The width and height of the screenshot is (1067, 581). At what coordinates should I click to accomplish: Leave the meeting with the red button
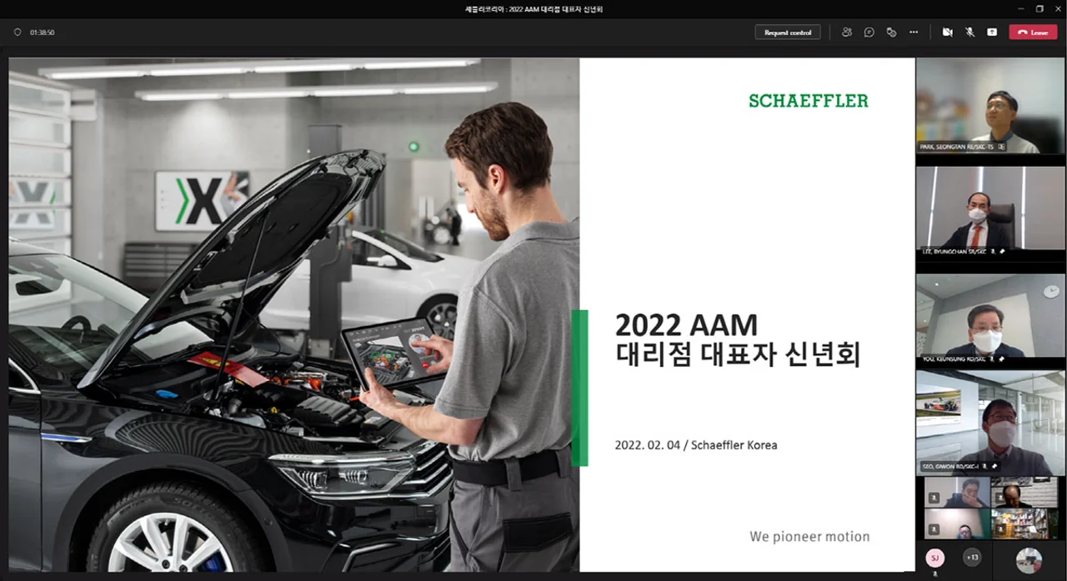point(1033,32)
